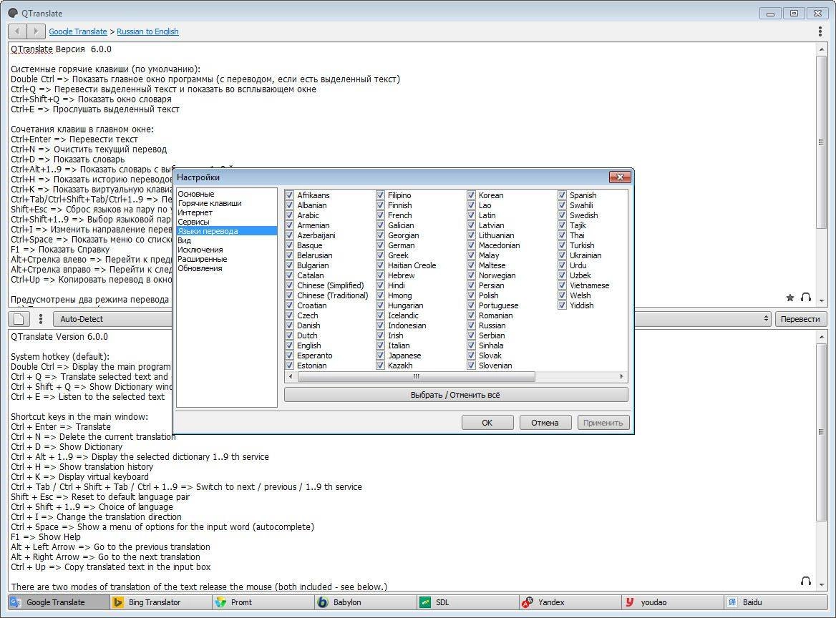The height and width of the screenshot is (618, 836).
Task: Go back with the left arrow navigation icon
Action: tap(17, 31)
